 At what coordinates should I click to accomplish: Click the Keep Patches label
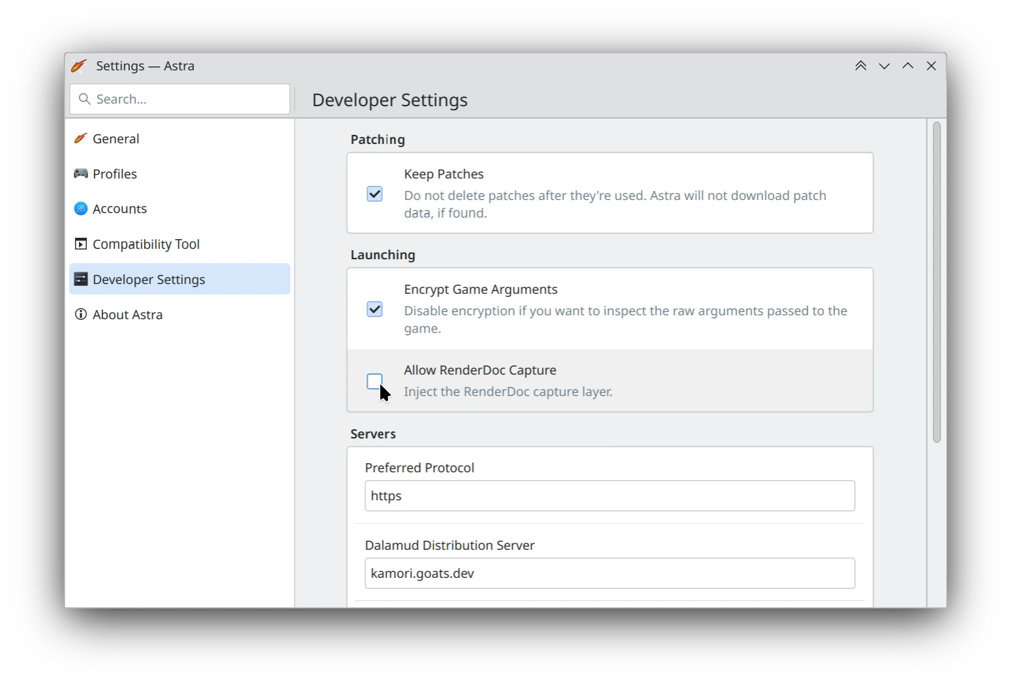444,174
